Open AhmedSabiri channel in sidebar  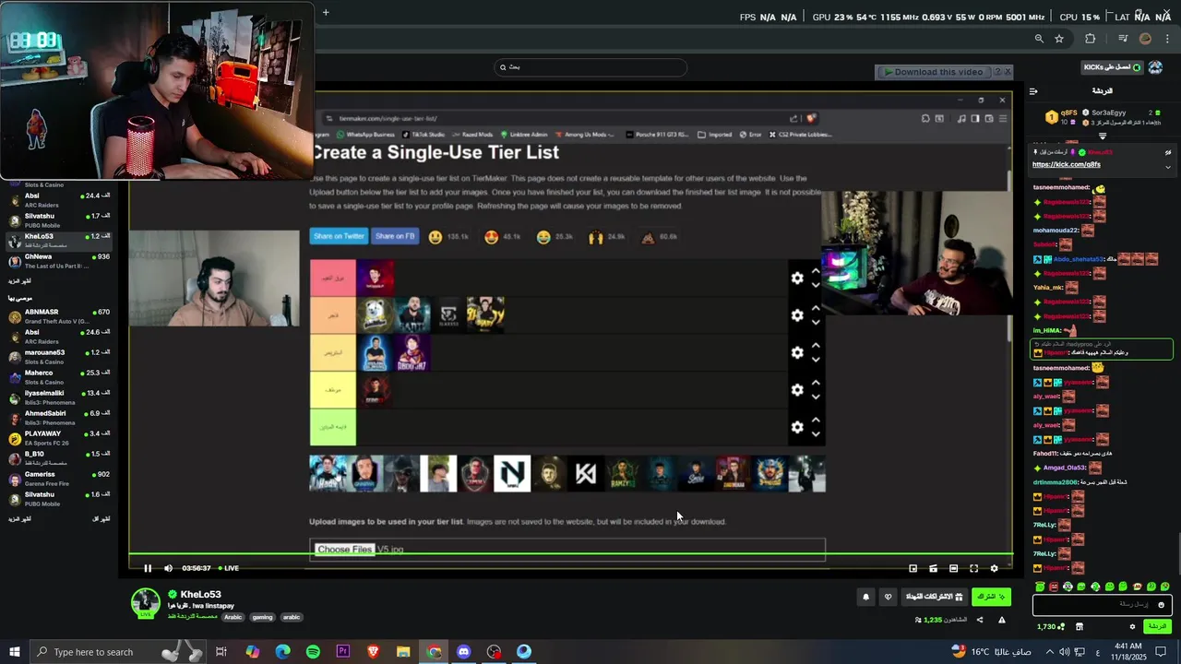pos(59,418)
